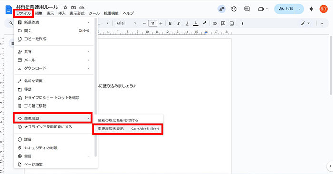
Task: Select ページ設定
Action: point(54,164)
